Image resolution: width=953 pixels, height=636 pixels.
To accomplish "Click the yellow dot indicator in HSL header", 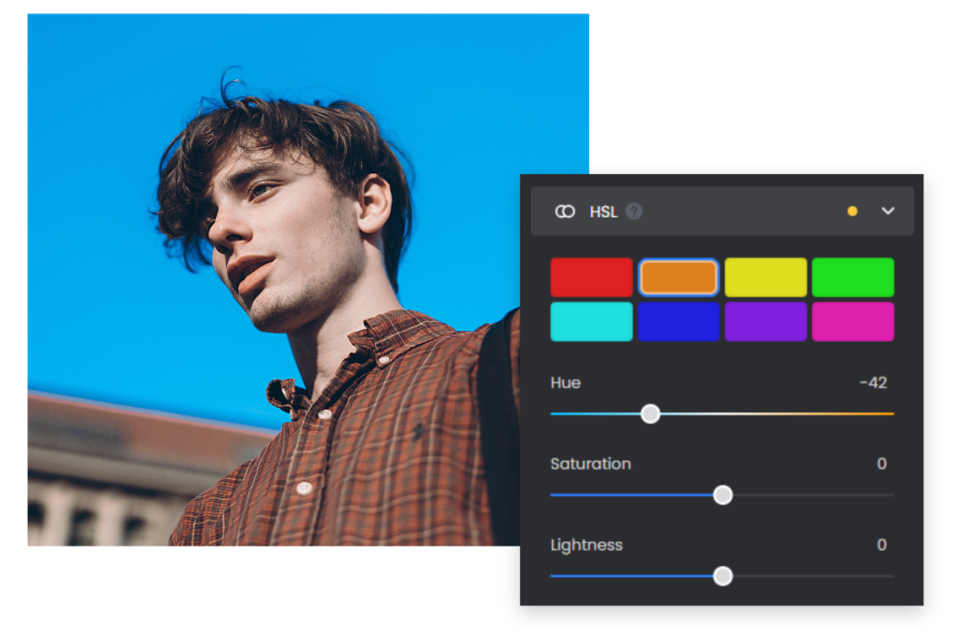I will coord(852,211).
